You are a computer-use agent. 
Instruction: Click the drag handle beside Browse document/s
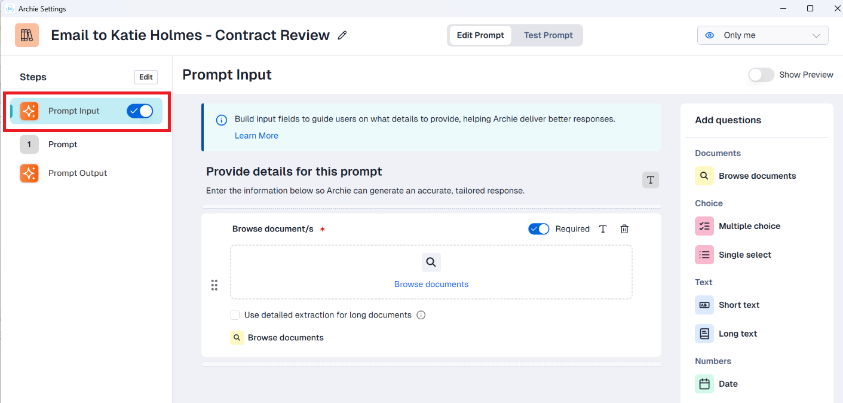[214, 285]
